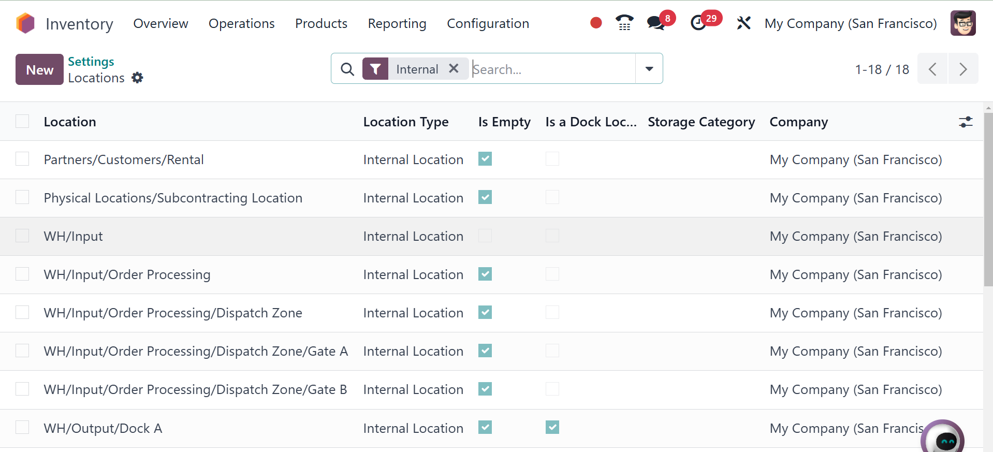The width and height of the screenshot is (993, 452).
Task: Open the Reporting menu
Action: click(397, 23)
